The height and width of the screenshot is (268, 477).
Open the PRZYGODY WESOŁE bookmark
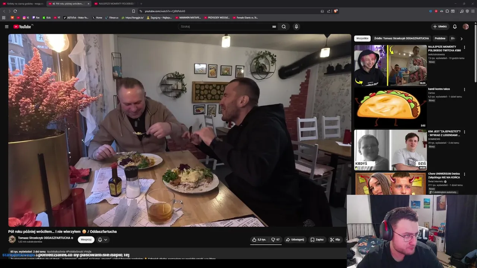point(217,17)
